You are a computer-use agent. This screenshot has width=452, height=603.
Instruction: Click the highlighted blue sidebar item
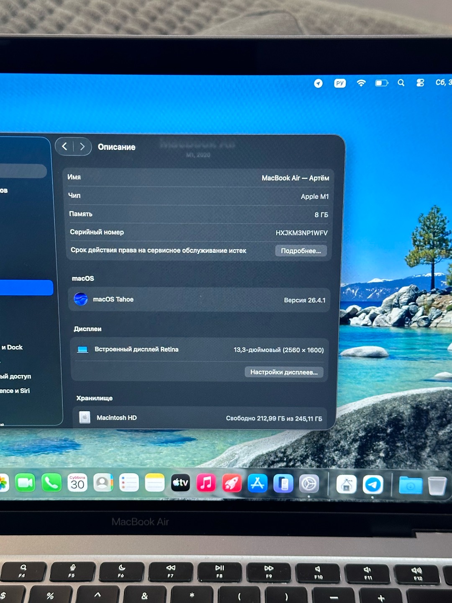pyautogui.click(x=26, y=288)
